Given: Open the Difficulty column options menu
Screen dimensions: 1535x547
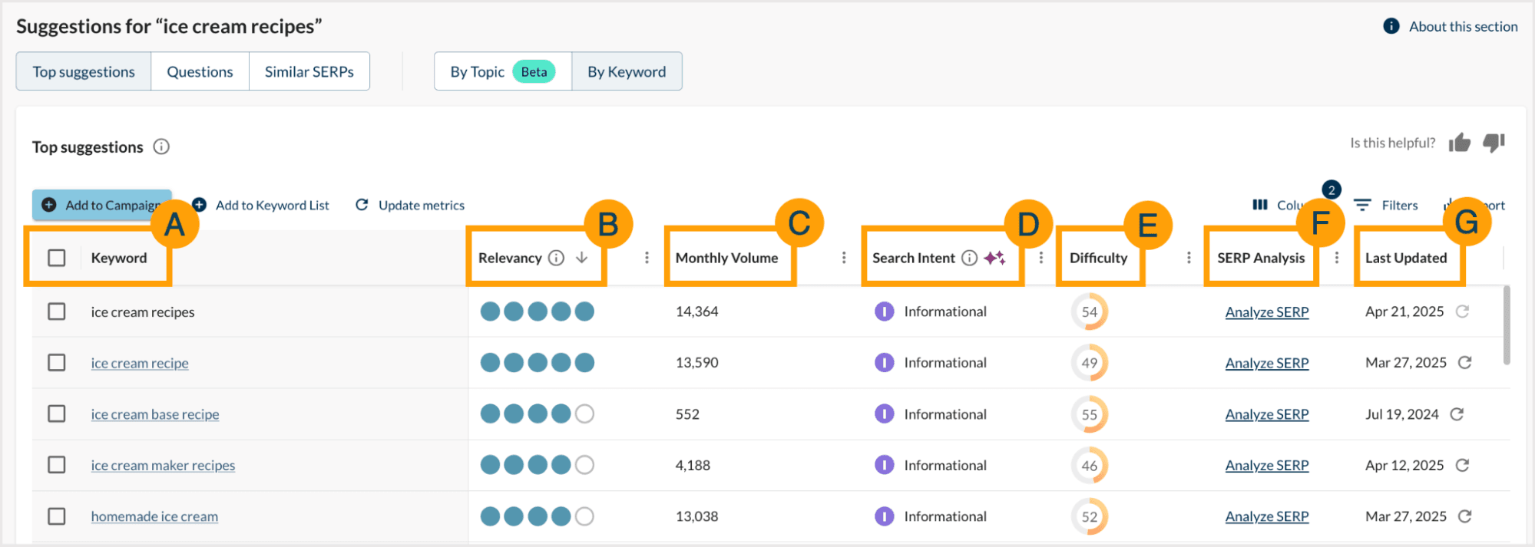Looking at the screenshot, I should [1189, 258].
